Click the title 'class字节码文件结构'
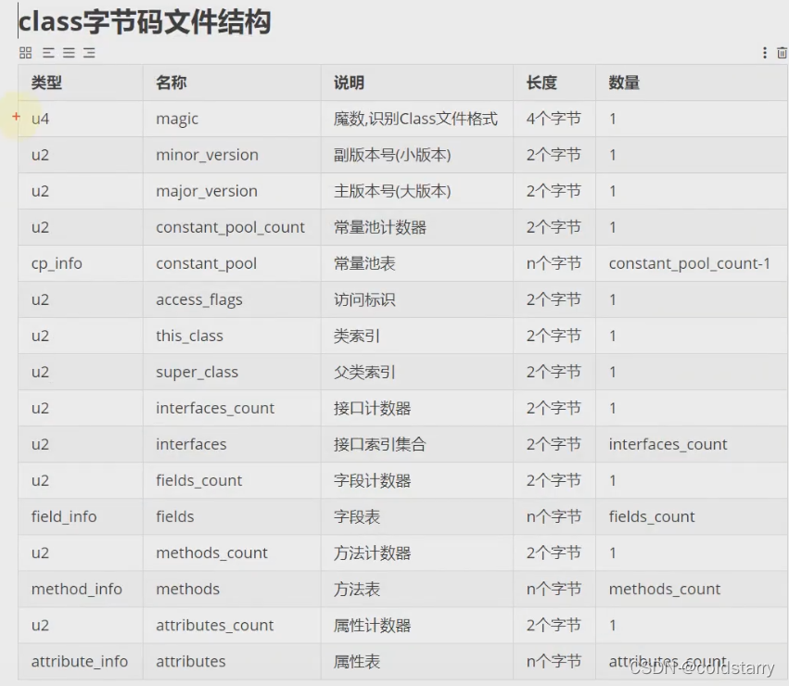Image resolution: width=789 pixels, height=686 pixels. click(x=145, y=22)
